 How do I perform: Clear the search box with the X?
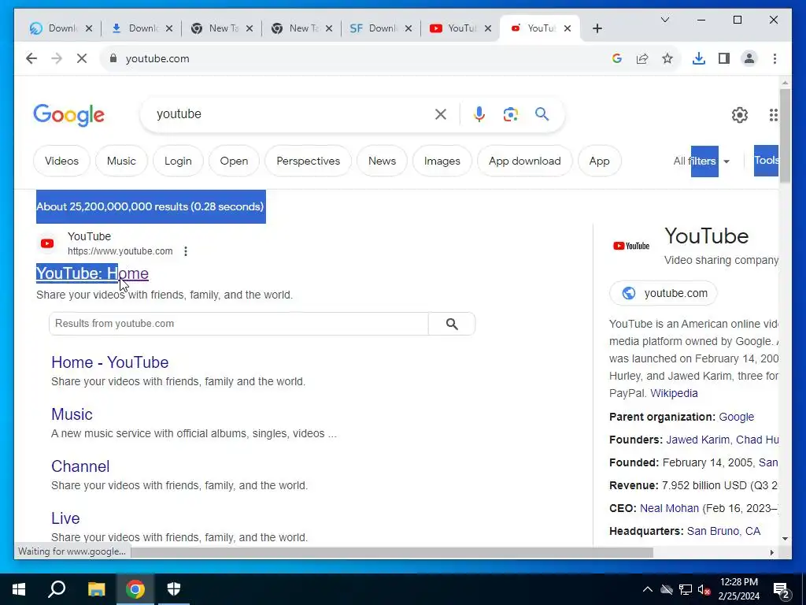pos(441,114)
